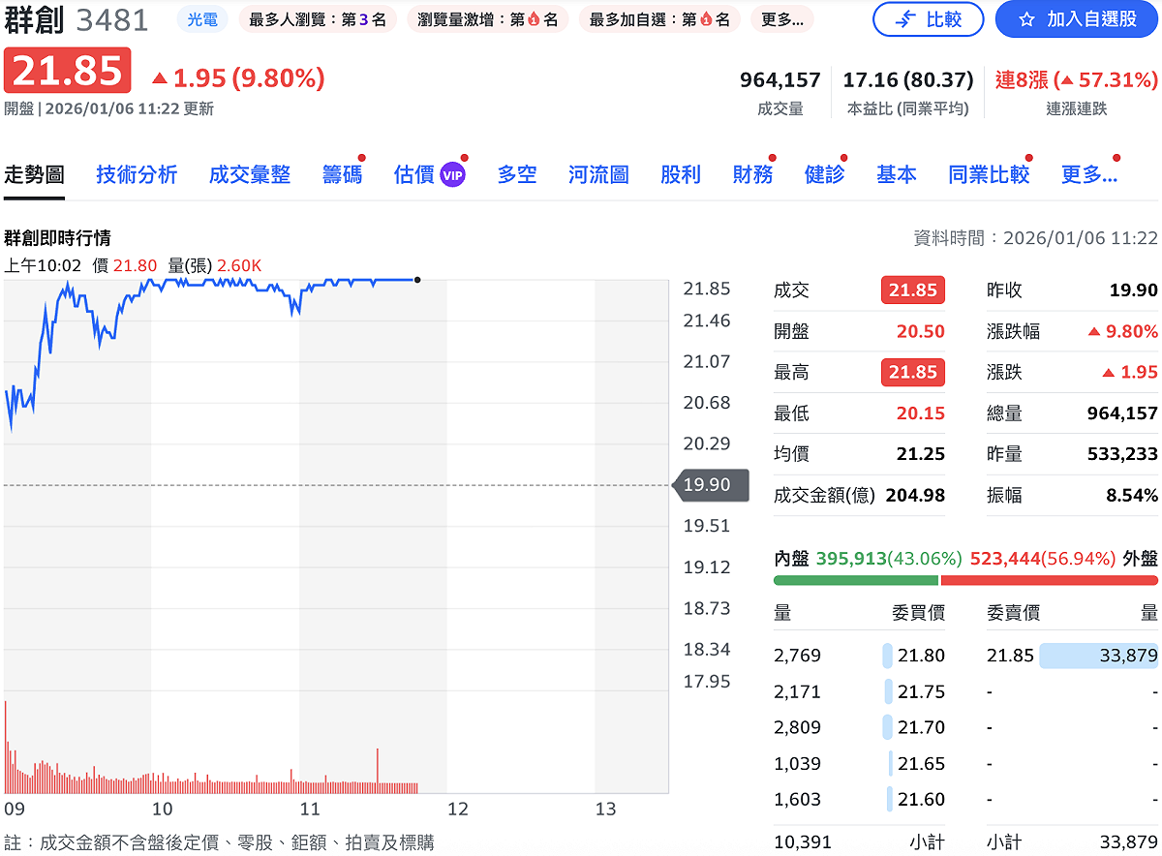Click the 振幅 value 8.54%

point(1132,495)
